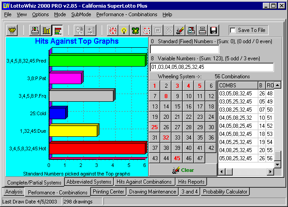Click the yellow light bulb icon

(124, 30)
